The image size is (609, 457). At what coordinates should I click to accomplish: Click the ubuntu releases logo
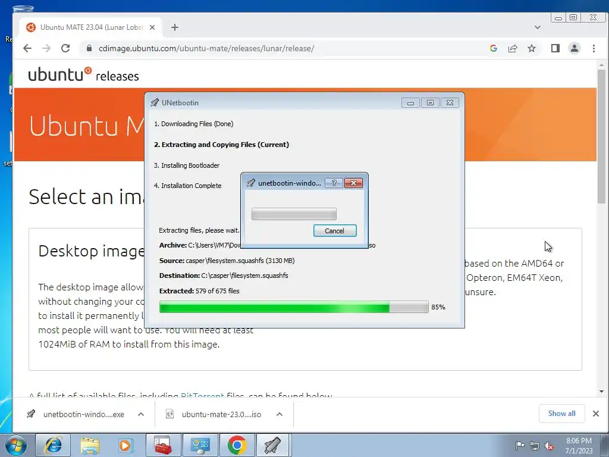[x=83, y=74]
